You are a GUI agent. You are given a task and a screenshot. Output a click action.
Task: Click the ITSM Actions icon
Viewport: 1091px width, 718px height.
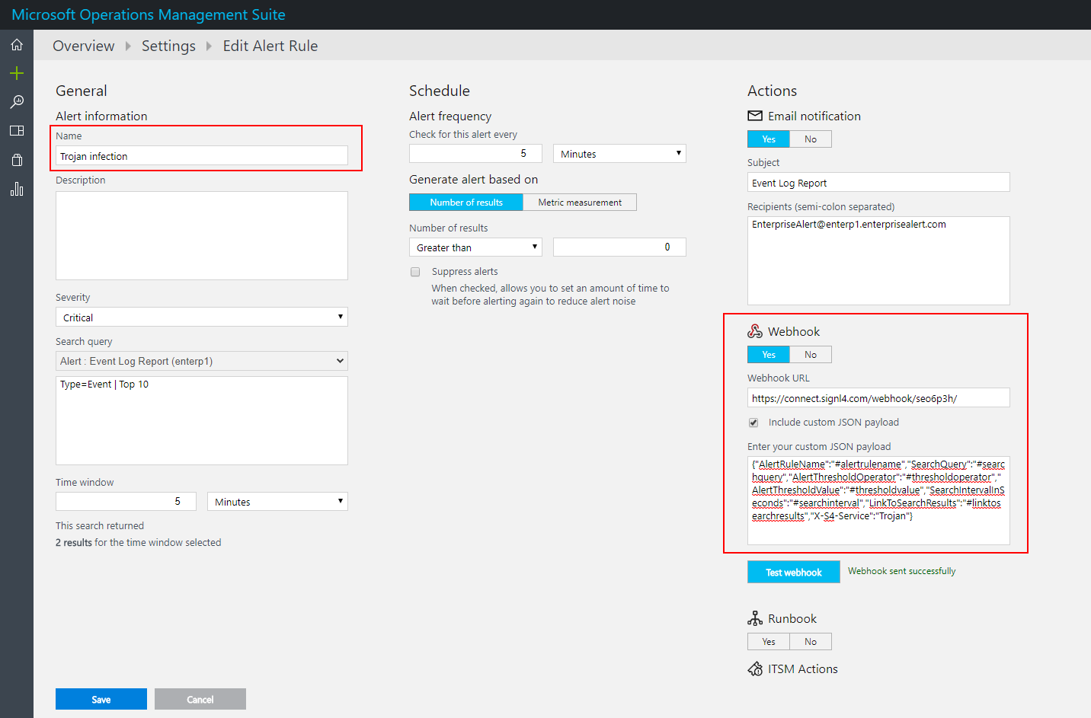[755, 669]
